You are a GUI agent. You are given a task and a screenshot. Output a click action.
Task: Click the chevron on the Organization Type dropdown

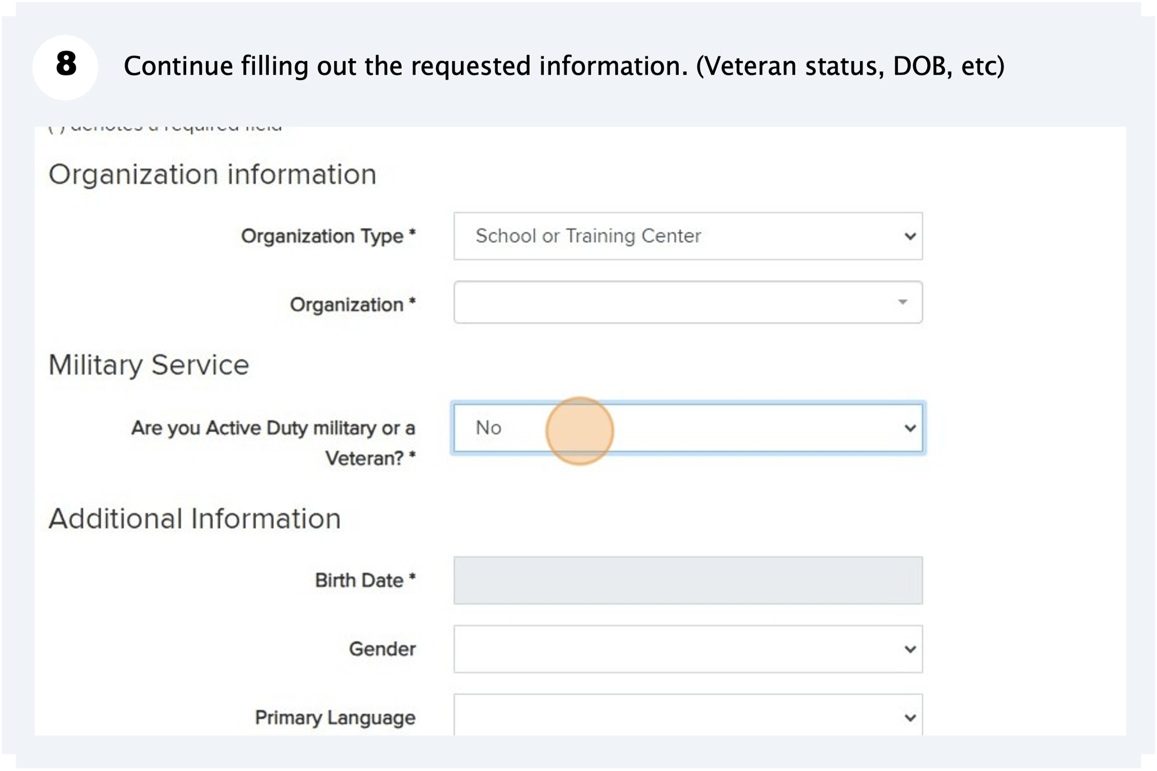[x=909, y=236]
